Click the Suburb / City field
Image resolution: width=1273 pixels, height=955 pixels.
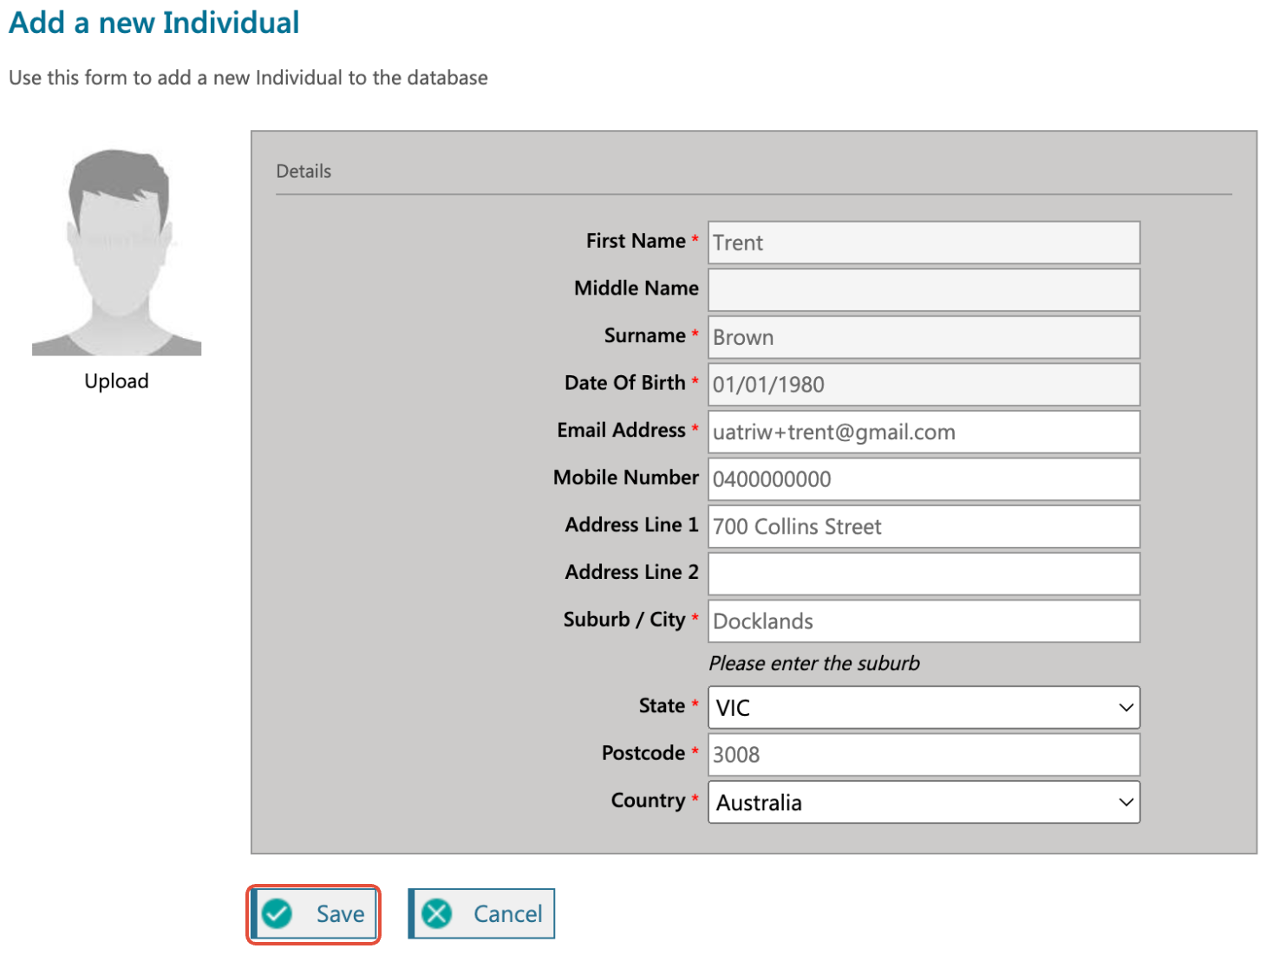point(923,621)
